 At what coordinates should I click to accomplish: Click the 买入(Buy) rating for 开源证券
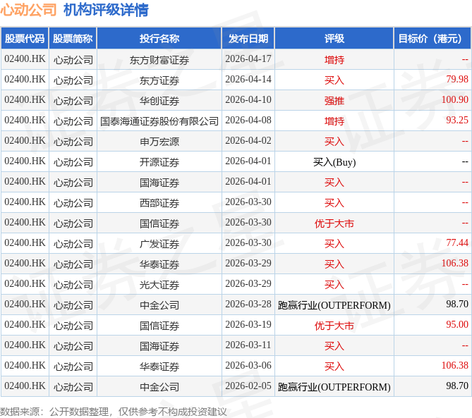(x=334, y=162)
